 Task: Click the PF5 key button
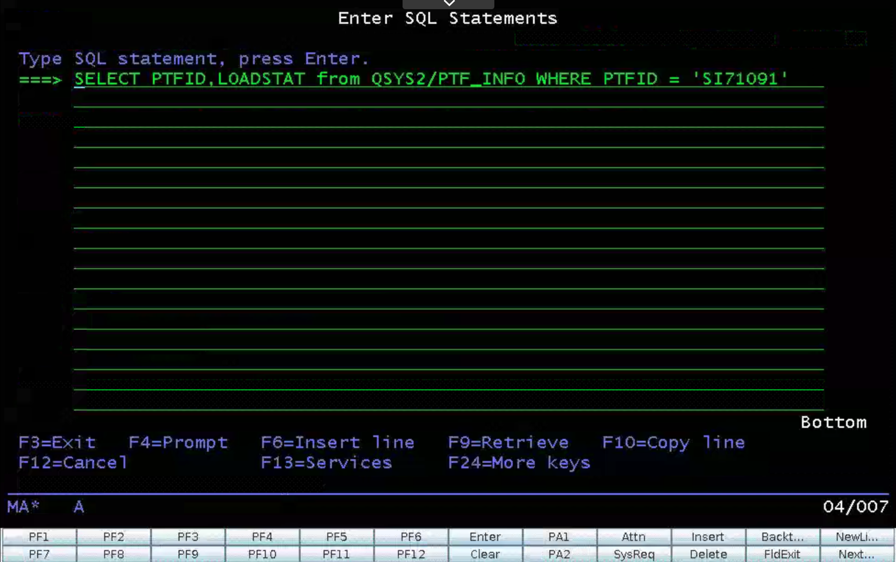[x=336, y=537]
